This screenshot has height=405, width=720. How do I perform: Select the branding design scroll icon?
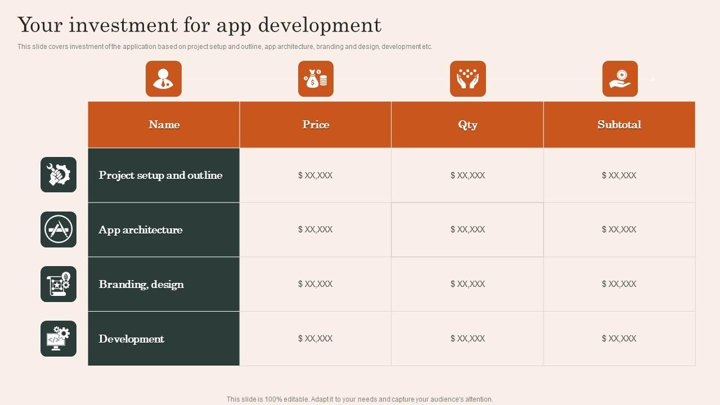58,284
